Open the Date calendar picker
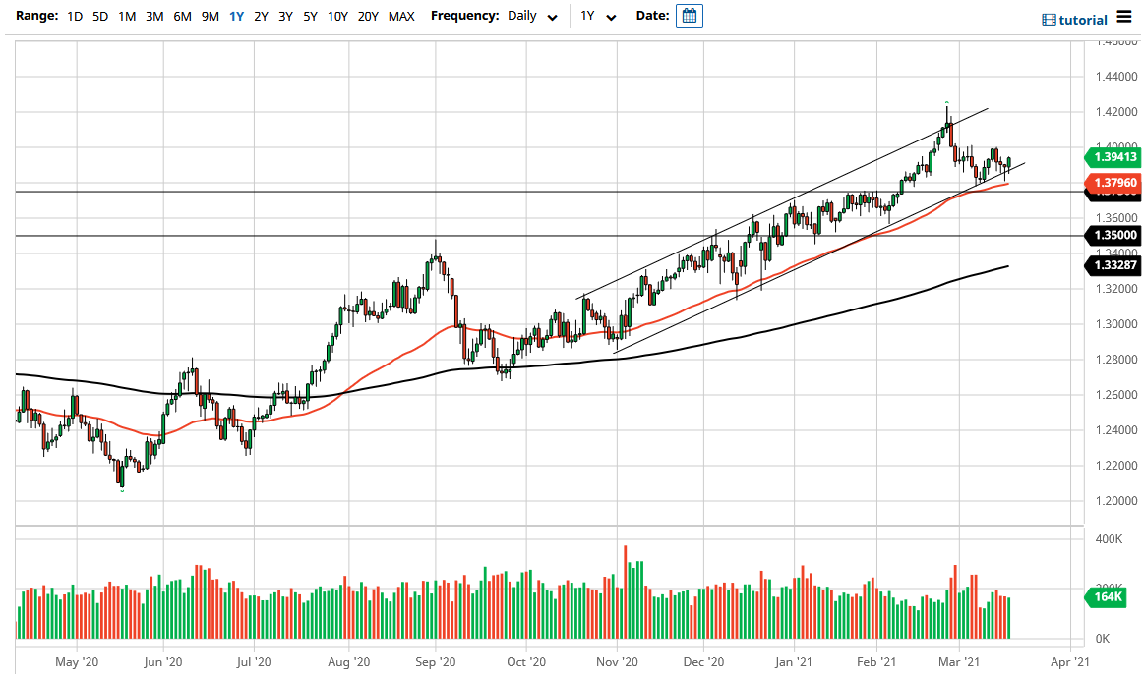The image size is (1143, 674). (x=689, y=16)
